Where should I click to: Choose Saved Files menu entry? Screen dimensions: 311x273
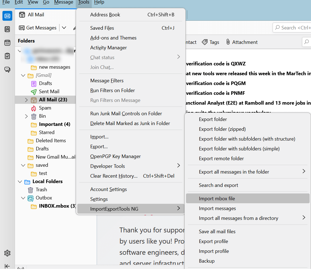click(x=131, y=28)
